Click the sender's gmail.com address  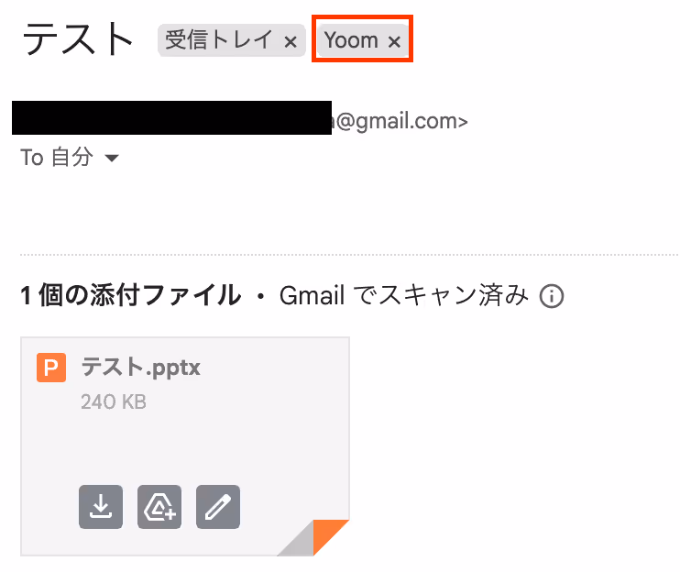pyautogui.click(x=400, y=121)
